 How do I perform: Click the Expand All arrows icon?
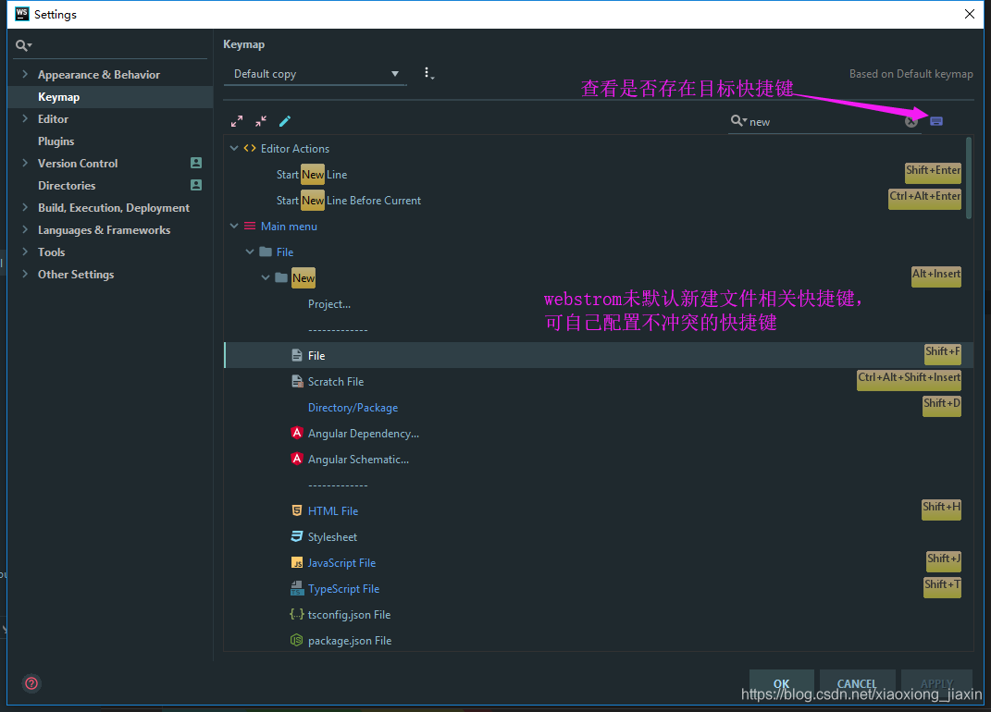pos(237,120)
